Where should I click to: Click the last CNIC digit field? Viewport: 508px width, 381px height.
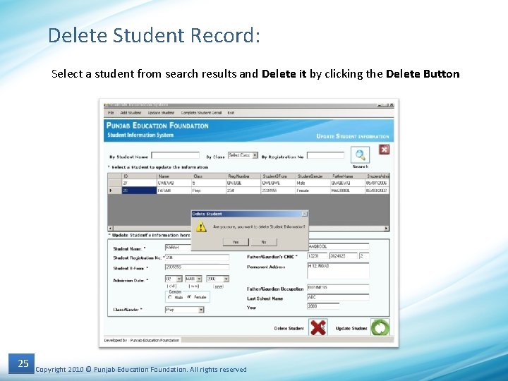click(x=364, y=256)
